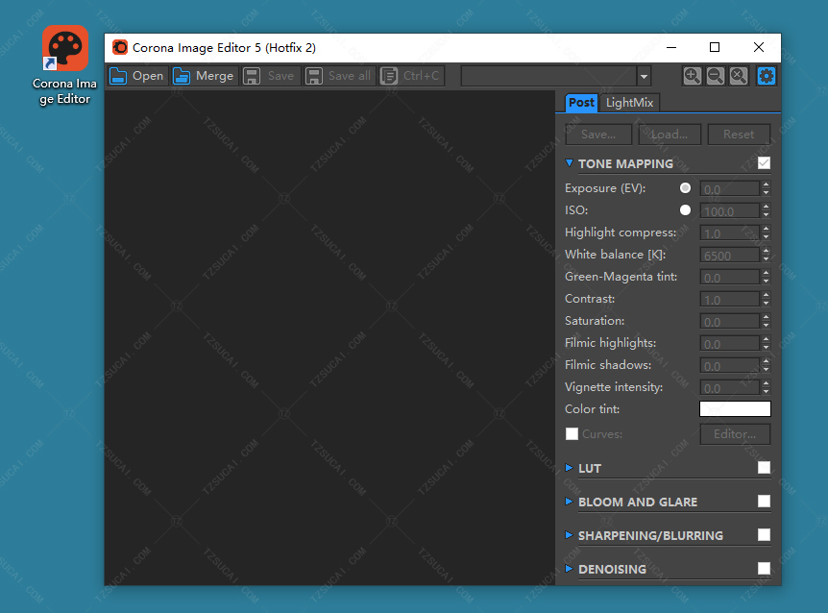Click the zoom out magnifier icon
The width and height of the screenshot is (828, 613).
(715, 76)
